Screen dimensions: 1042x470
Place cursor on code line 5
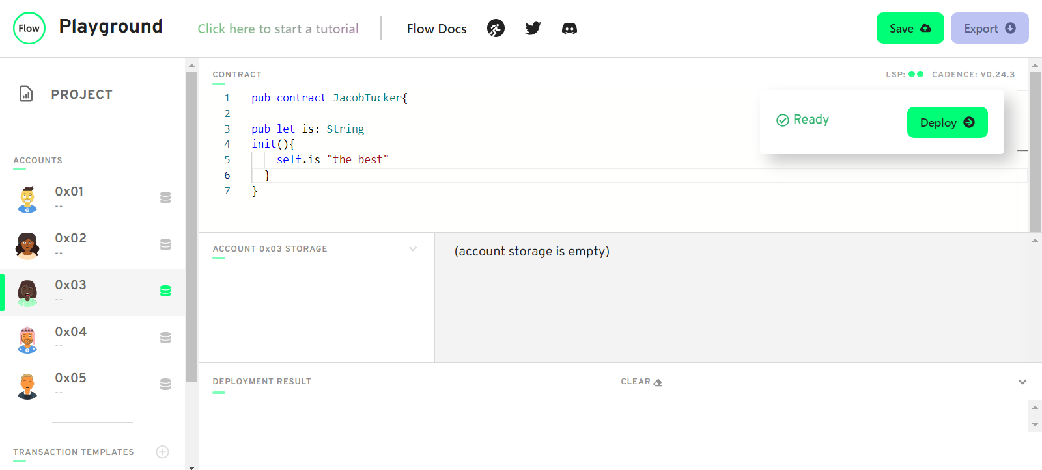tap(333, 159)
